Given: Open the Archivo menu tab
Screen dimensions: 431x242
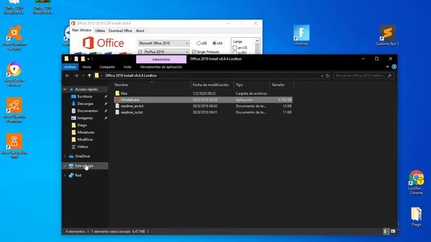Looking at the screenshot, I should pyautogui.click(x=70, y=67).
